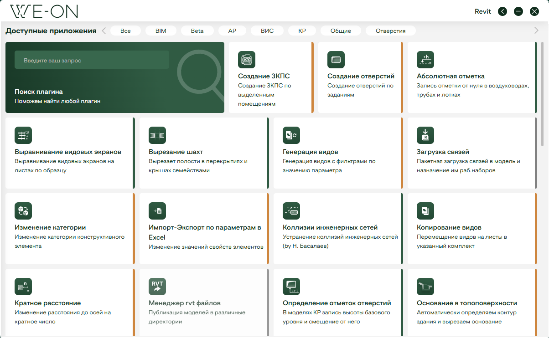Select the Общие filter
Viewport: 549px width, 338px height.
pyautogui.click(x=341, y=31)
